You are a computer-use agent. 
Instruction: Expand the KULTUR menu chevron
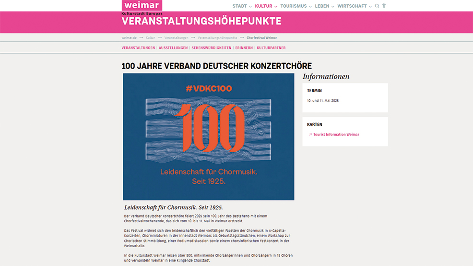coord(276,7)
